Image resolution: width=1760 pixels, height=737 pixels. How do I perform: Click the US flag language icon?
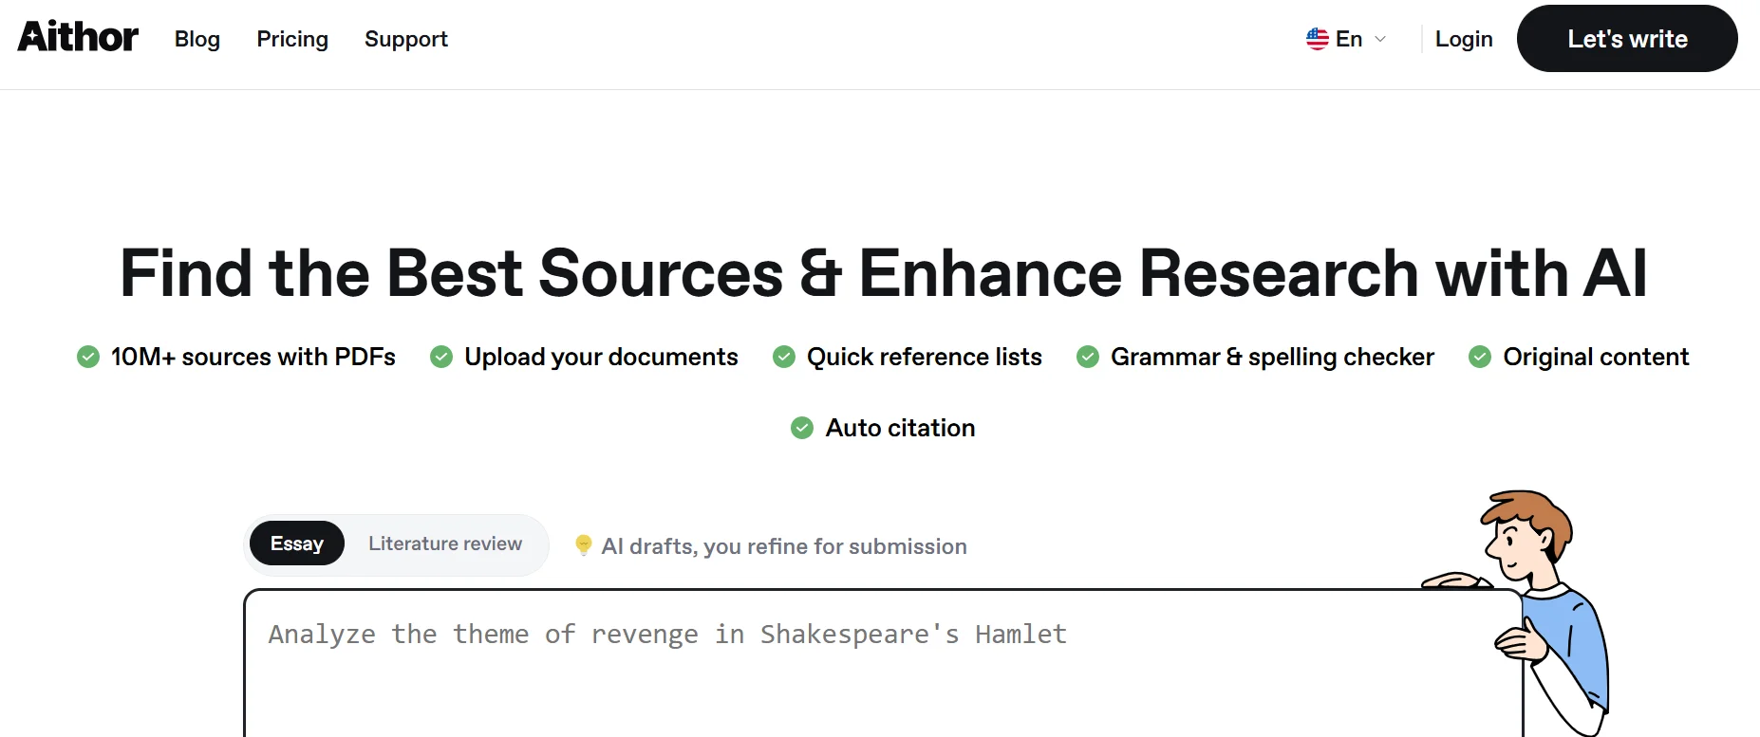[1317, 39]
